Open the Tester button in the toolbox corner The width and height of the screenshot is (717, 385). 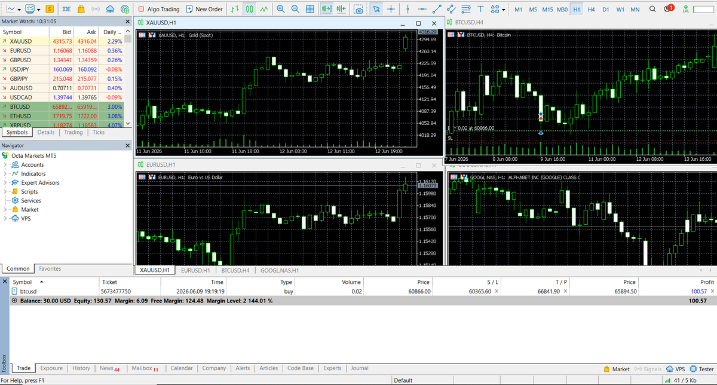[702, 369]
